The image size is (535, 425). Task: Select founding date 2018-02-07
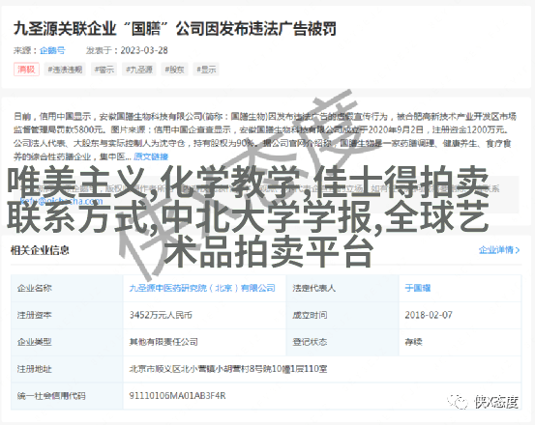pos(429,315)
